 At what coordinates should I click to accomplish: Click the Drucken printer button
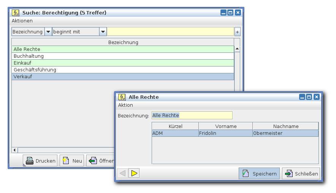(40, 161)
